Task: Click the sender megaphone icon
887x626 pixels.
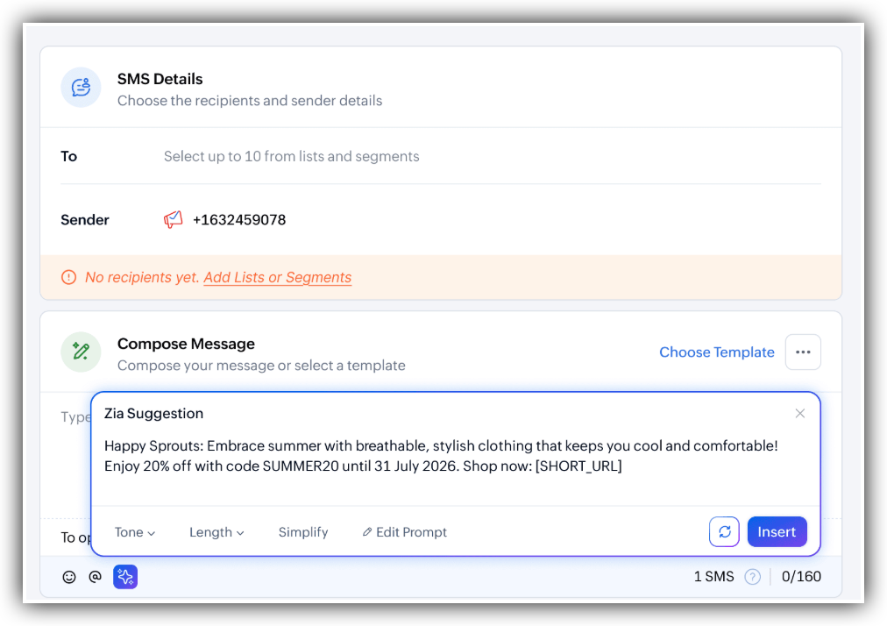Action: [173, 219]
